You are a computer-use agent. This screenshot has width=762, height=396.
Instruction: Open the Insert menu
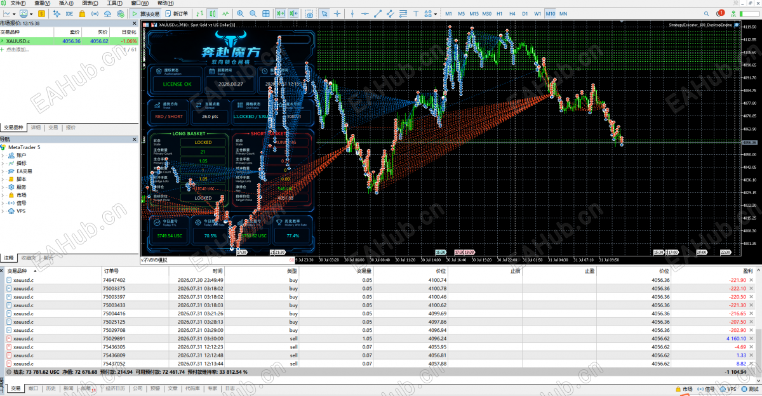coord(65,3)
